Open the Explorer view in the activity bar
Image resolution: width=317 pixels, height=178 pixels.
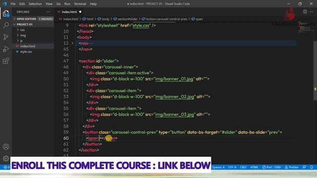6,13
